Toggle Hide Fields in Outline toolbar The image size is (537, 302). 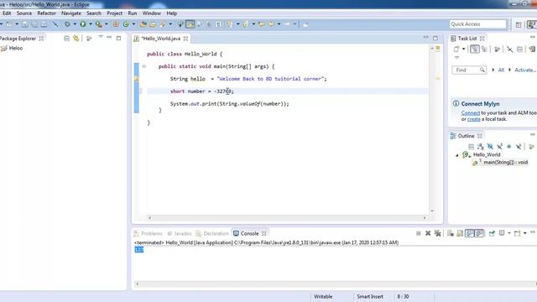coord(490,147)
